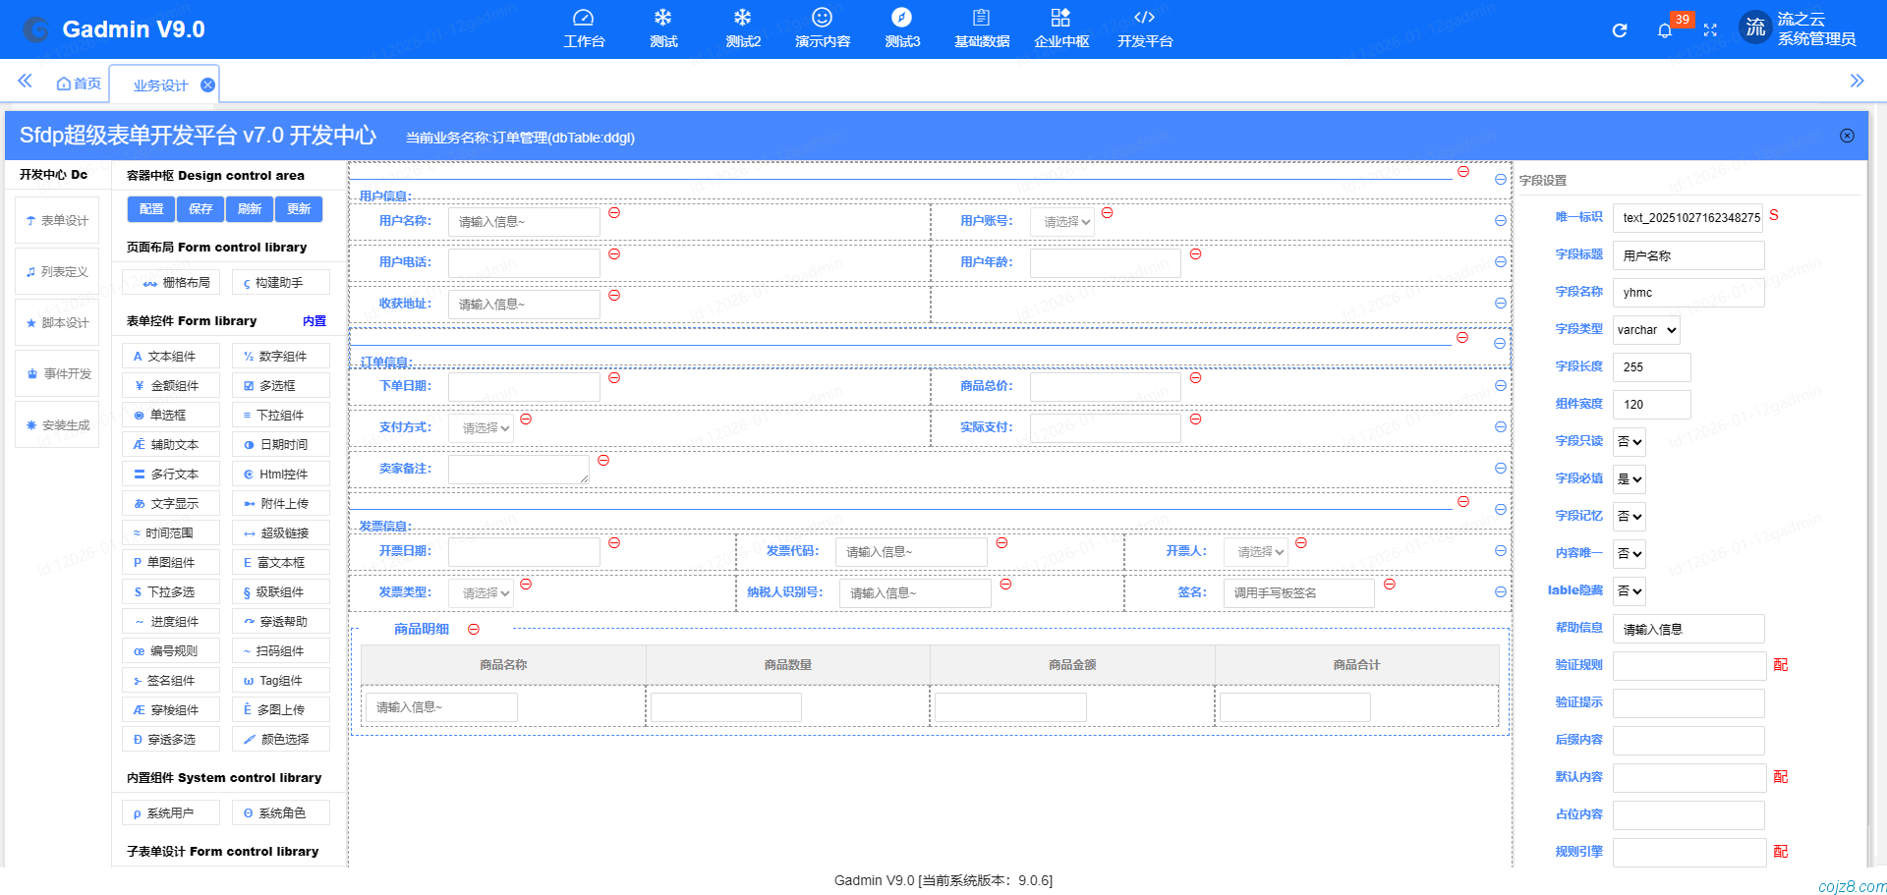Open the 字段类型 varchar dropdown
The height and width of the screenshot is (895, 1887).
tap(1646, 329)
